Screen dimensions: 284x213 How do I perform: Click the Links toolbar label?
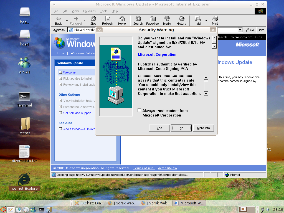click(261, 30)
